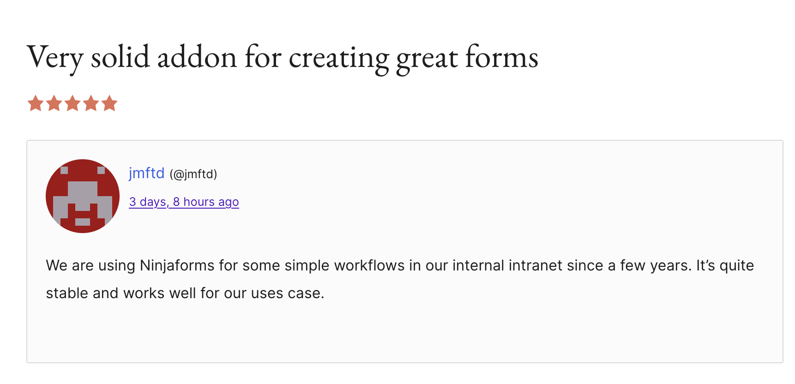Open the "3 days, 8 hours ago" permalink
This screenshot has width=795, height=384.
184,202
